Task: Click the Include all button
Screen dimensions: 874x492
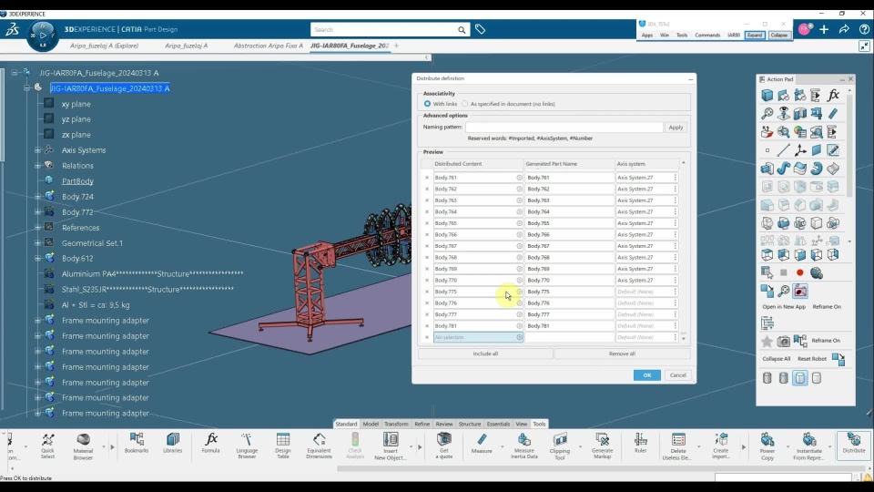Action: [x=485, y=354]
